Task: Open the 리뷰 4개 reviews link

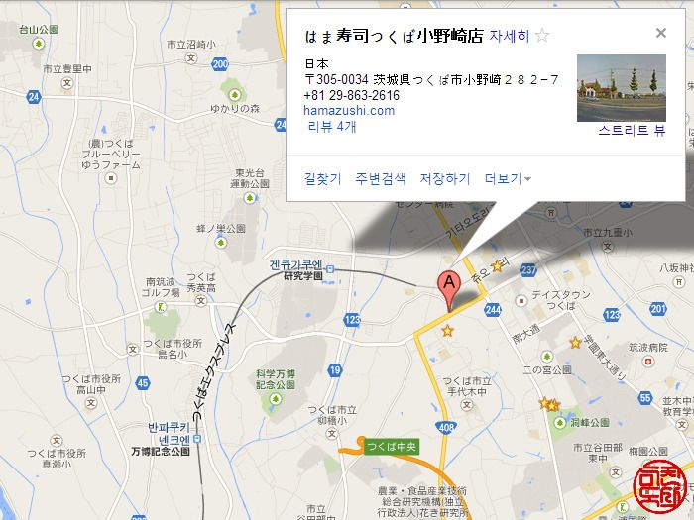Action: point(332,127)
